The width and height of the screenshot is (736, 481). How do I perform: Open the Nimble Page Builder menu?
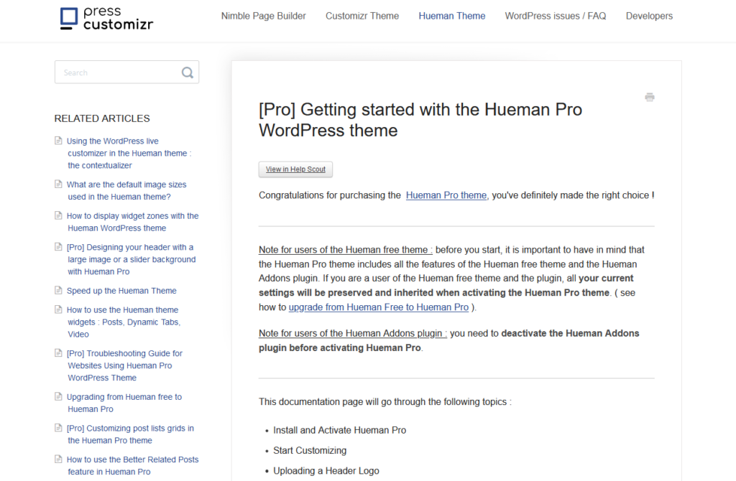point(263,16)
